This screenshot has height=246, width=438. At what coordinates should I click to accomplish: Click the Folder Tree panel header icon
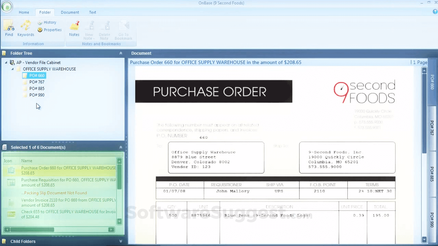(4, 53)
